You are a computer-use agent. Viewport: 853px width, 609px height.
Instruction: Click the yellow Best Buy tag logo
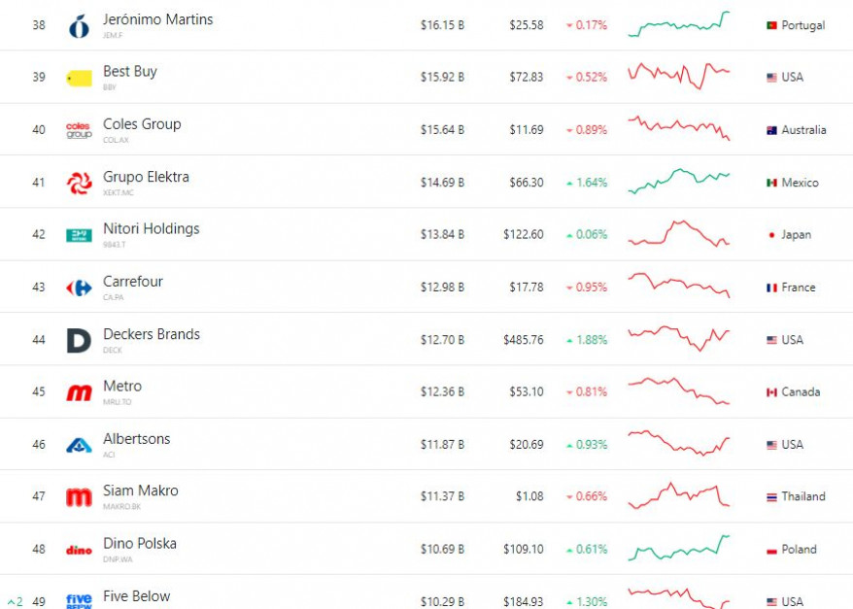pos(79,78)
